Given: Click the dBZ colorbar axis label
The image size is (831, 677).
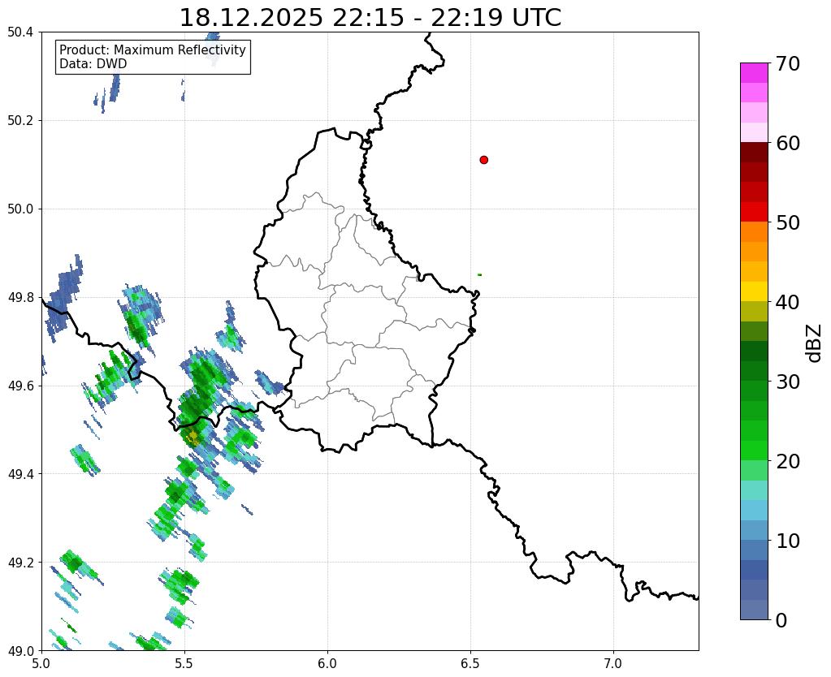Looking at the screenshot, I should point(815,343).
